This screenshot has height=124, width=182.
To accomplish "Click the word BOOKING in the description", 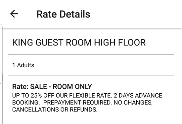I will coord(25,103).
